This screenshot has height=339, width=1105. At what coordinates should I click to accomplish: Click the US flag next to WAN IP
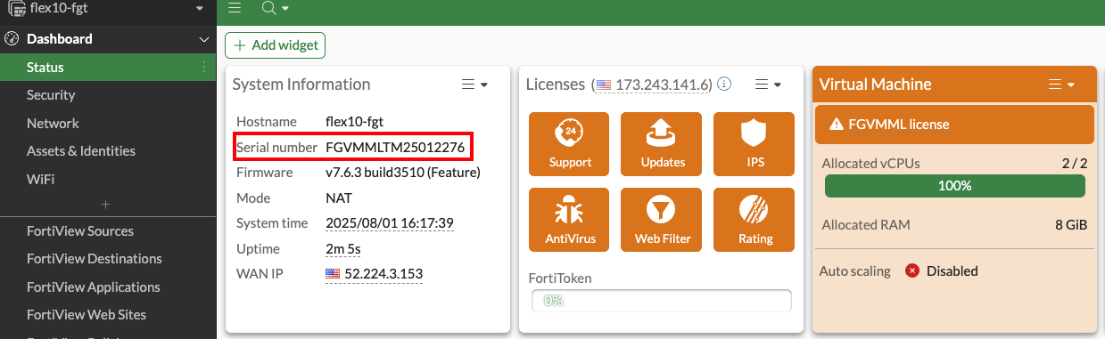click(x=333, y=274)
